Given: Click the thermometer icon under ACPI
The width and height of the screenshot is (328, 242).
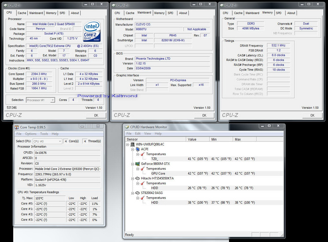Looking at the screenshot, I should [x=143, y=154].
